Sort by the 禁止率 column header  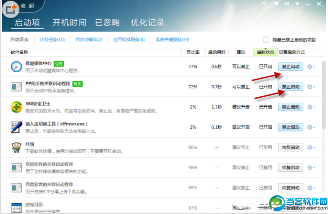(193, 52)
